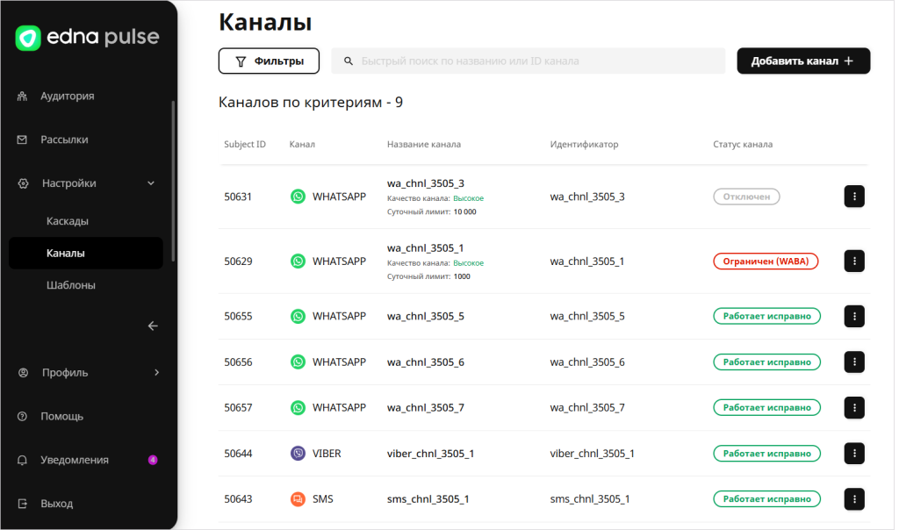
Task: Click the Отключен status badge
Action: click(746, 197)
